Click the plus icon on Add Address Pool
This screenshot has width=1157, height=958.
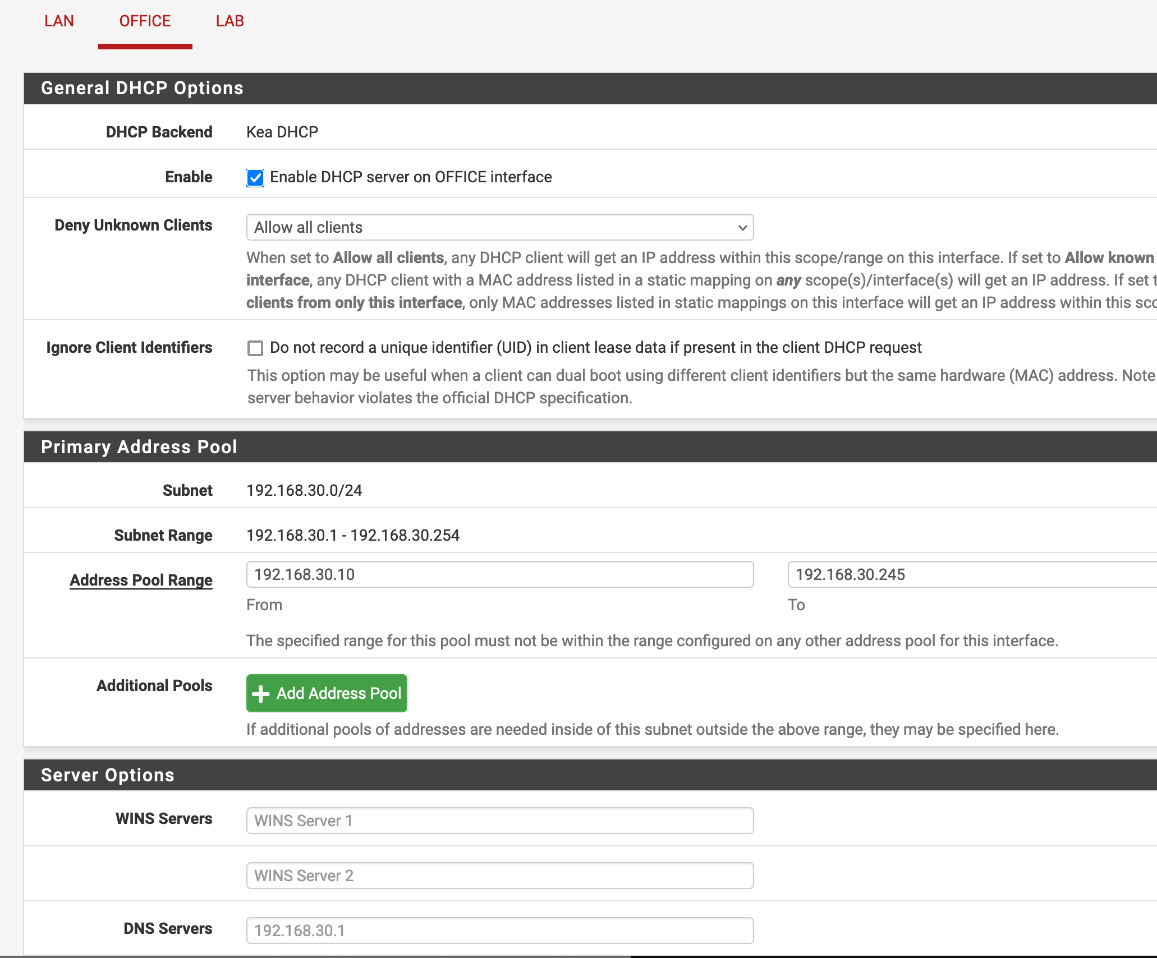coord(260,694)
